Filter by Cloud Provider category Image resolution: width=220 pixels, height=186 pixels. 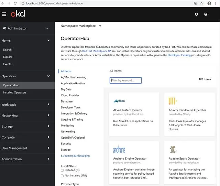(x=70, y=95)
